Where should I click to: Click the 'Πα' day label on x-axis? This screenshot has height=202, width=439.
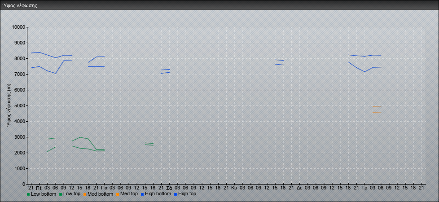104,188
